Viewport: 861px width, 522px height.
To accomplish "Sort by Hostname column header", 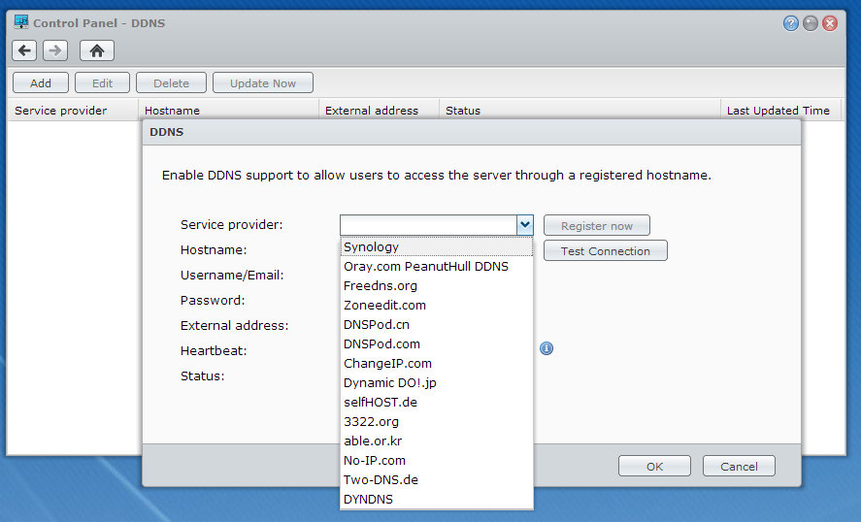I will click(x=228, y=111).
